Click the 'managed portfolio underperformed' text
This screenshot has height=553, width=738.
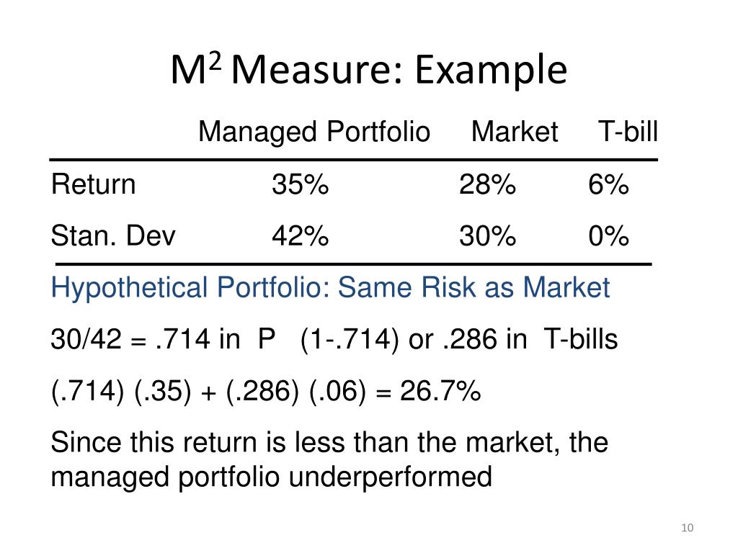(271, 477)
